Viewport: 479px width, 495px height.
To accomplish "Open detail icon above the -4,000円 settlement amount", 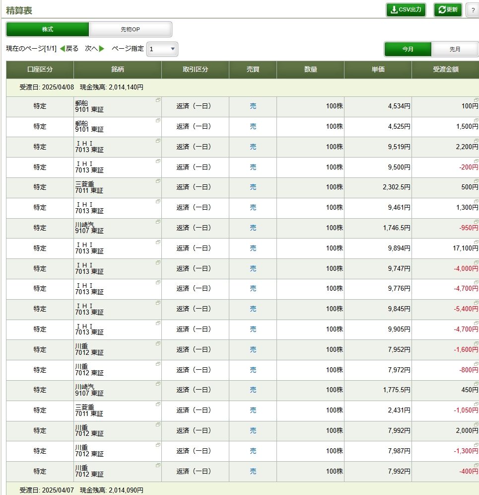I will point(476,262).
